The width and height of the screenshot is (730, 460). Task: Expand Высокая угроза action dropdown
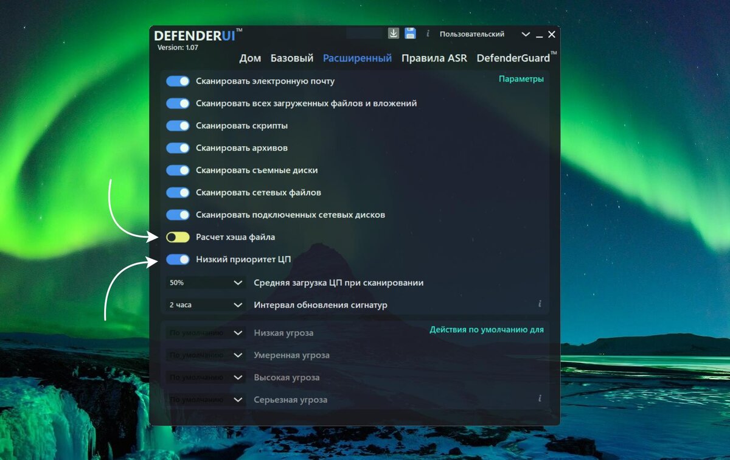(x=206, y=377)
